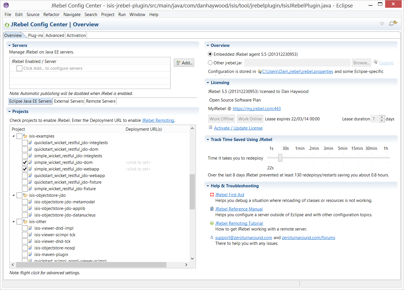Collapse Help & Troubleshooting section
Viewport: 404px width, 290px height.
pos(208,186)
